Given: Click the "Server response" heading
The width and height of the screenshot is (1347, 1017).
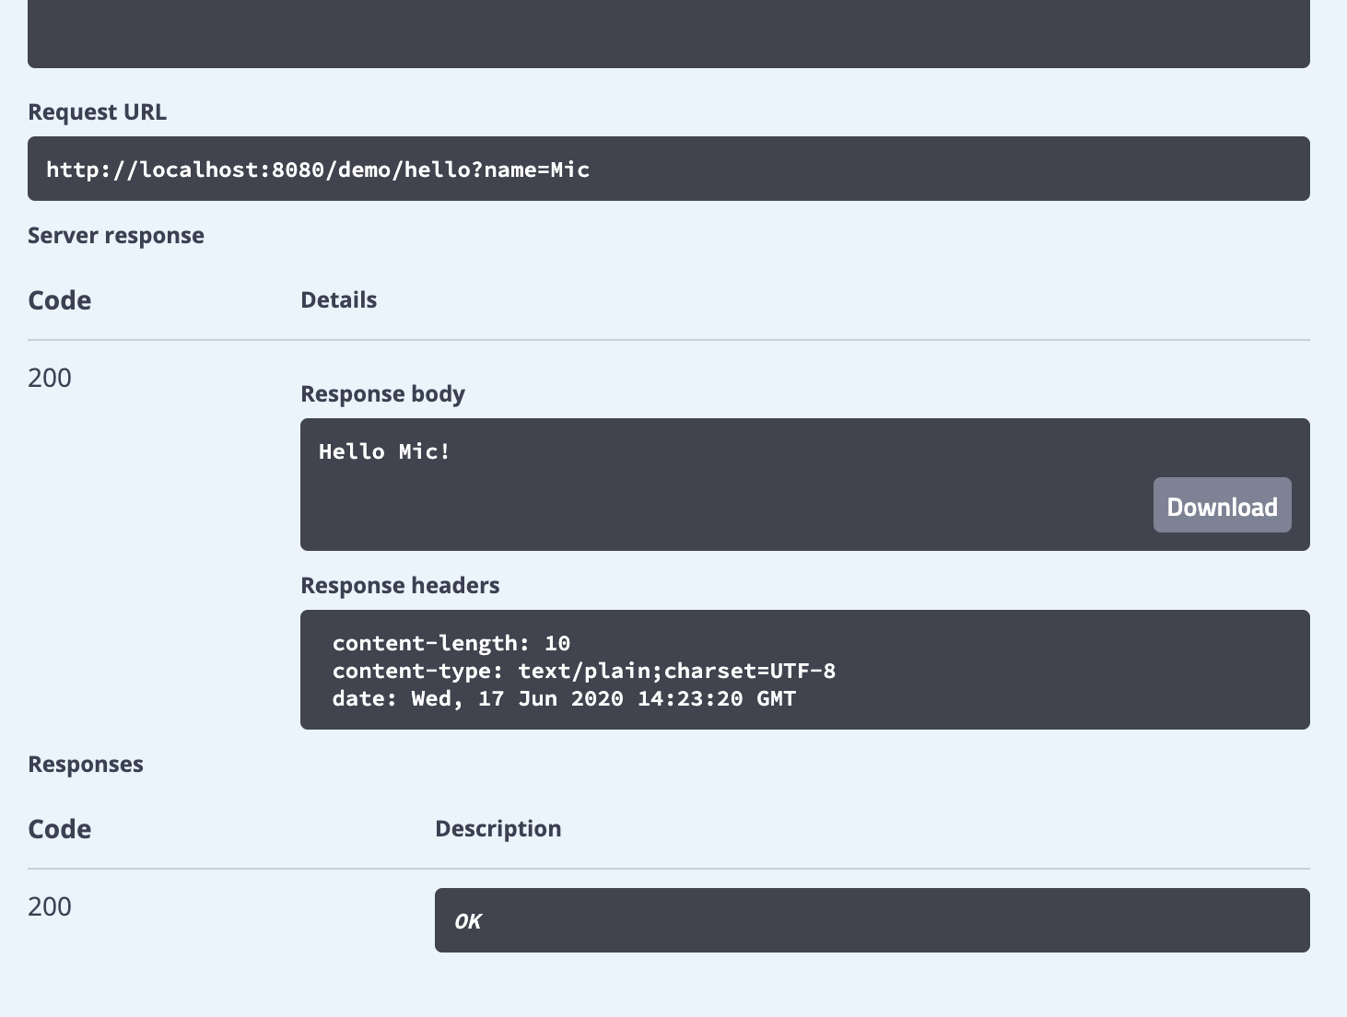Looking at the screenshot, I should pyautogui.click(x=116, y=236).
